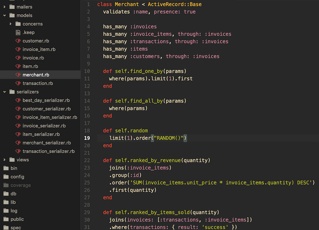Expand the concerns folder chevron
The image size is (319, 230).
click(x=10, y=24)
